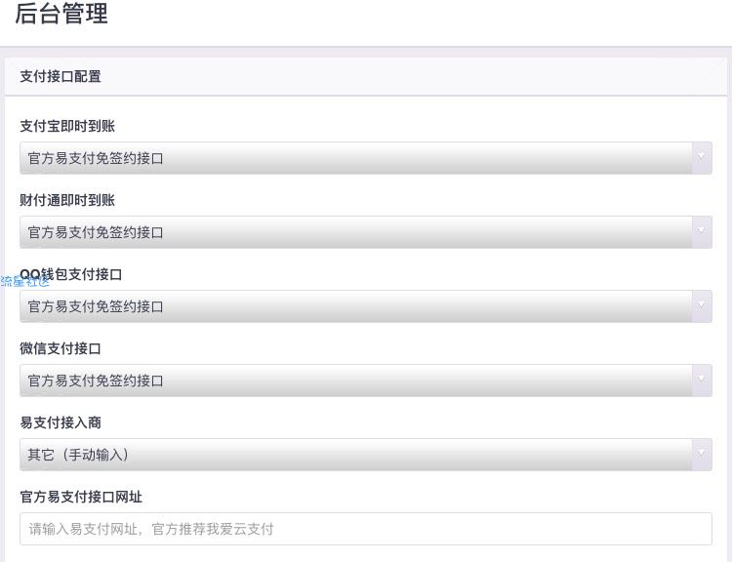Click the 财付通即时到账 dropdown arrow

click(700, 231)
